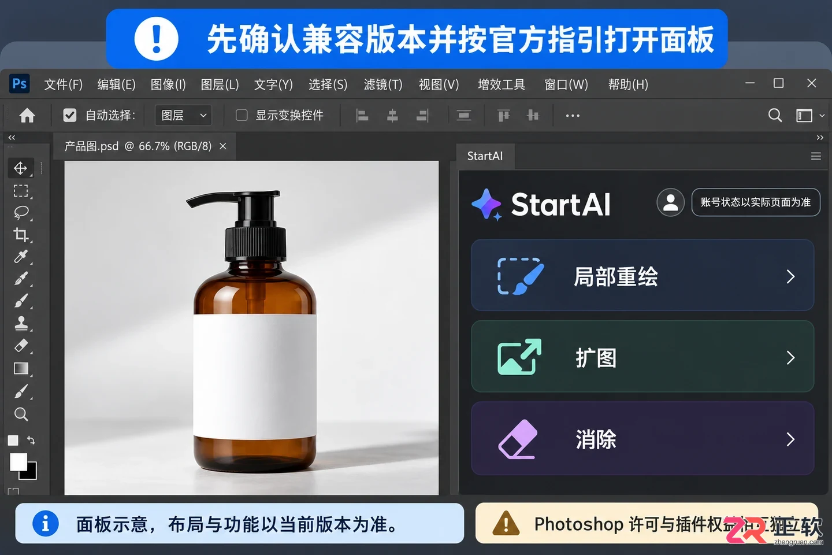The image size is (832, 555).
Task: Switch to the Eraser tool
Action: pos(21,346)
